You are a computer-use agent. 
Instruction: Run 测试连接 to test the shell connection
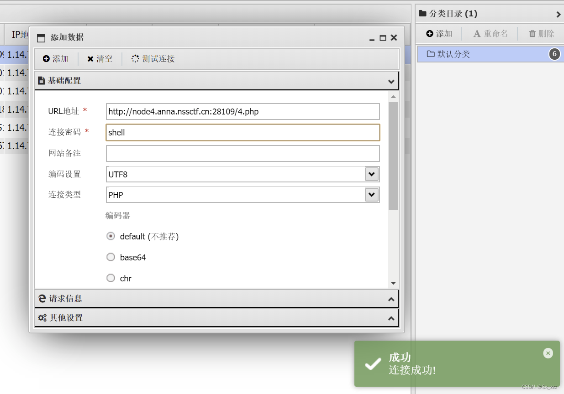[135, 58]
